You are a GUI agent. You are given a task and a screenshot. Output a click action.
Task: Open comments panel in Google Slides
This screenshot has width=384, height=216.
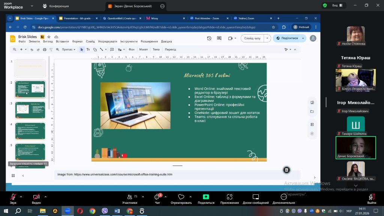point(219,38)
